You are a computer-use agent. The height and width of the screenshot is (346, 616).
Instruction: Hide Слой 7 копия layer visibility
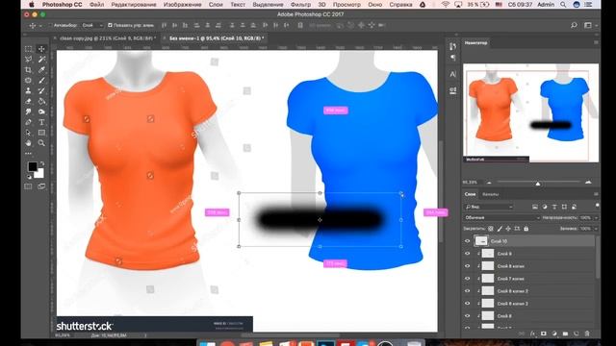coord(467,279)
